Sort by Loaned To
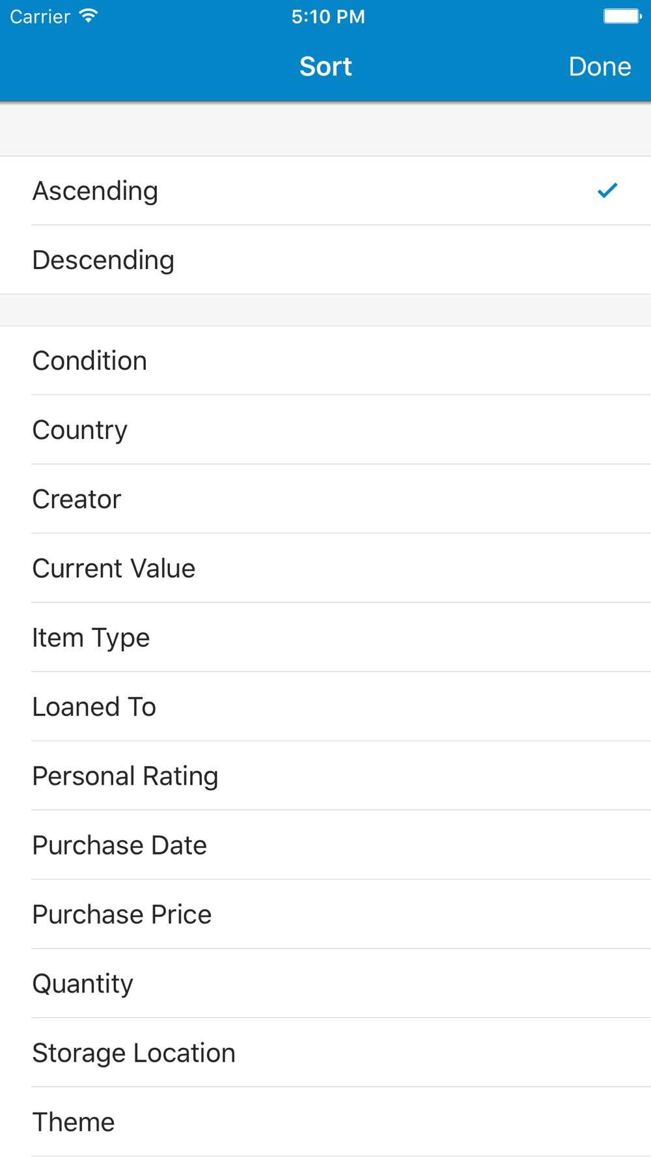The height and width of the screenshot is (1158, 651). [325, 707]
